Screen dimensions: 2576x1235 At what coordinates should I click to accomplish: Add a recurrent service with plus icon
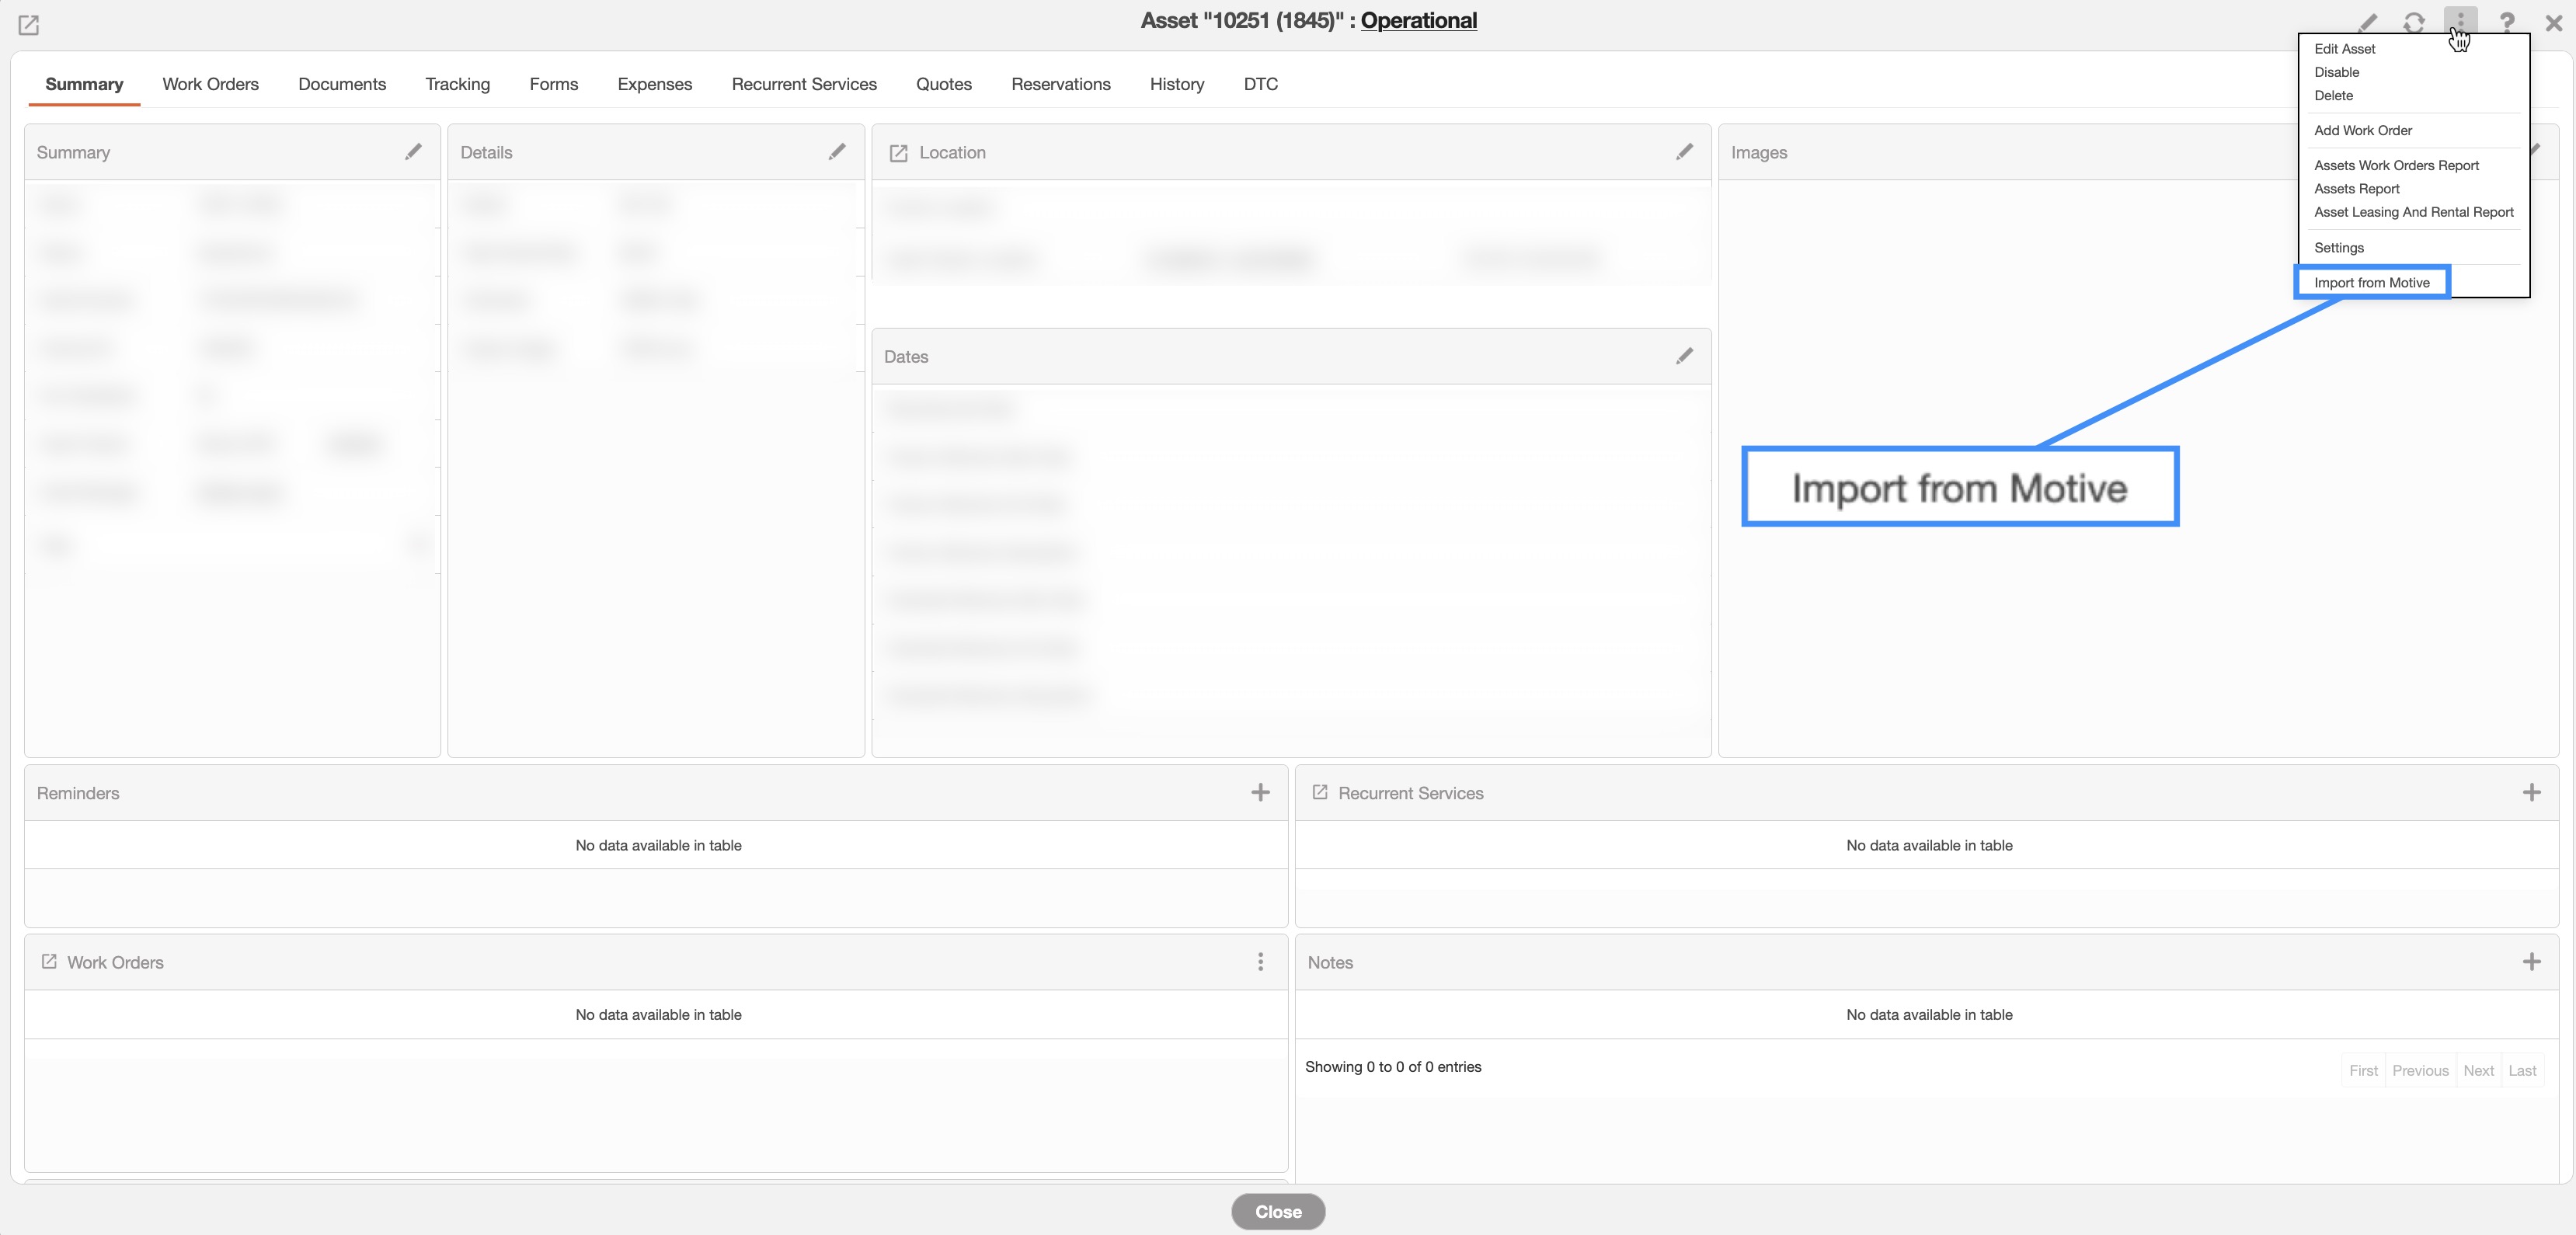pyautogui.click(x=2531, y=793)
